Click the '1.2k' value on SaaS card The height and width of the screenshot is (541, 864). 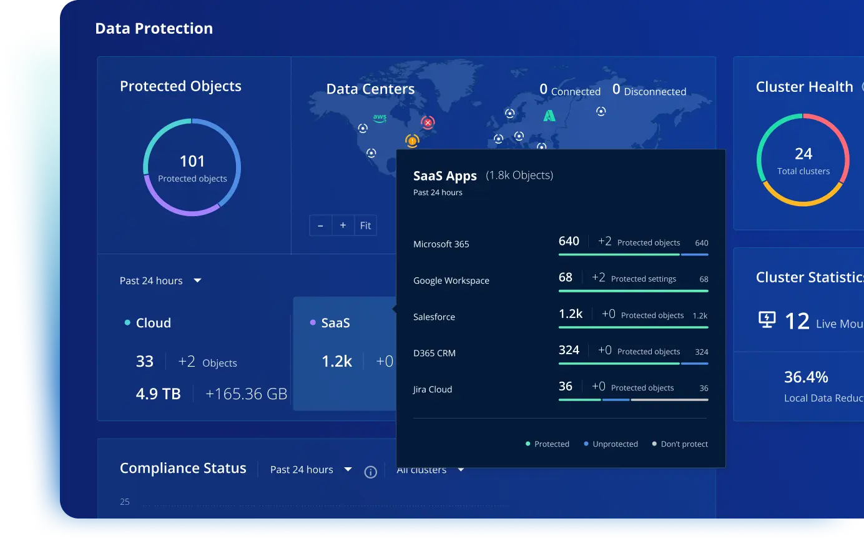(x=337, y=361)
